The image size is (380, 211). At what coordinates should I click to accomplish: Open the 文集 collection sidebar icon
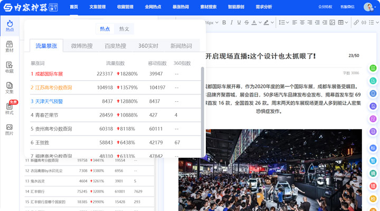tap(9, 88)
